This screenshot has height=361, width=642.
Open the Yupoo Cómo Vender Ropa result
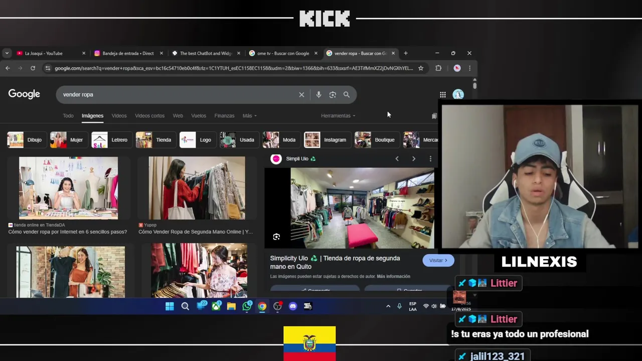pos(196,232)
